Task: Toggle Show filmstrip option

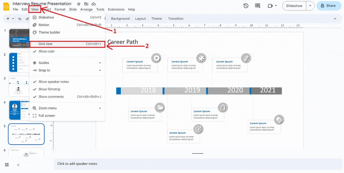Action: pyautogui.click(x=49, y=89)
